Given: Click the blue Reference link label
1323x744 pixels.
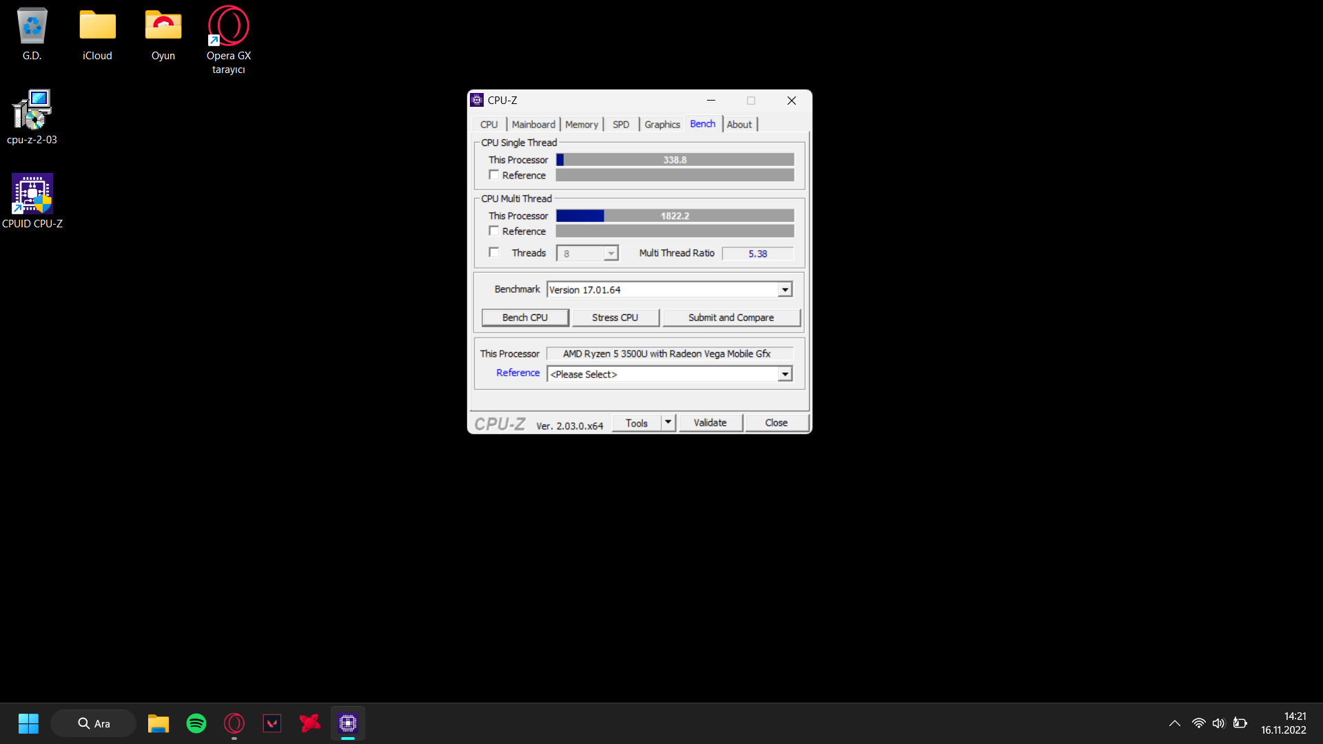Looking at the screenshot, I should [517, 373].
